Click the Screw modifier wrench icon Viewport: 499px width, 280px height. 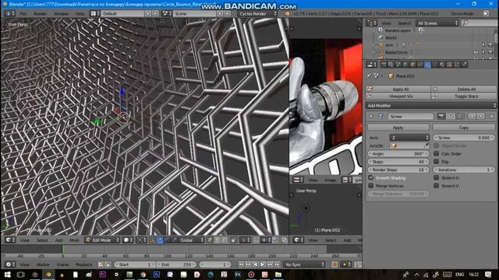coord(380,117)
